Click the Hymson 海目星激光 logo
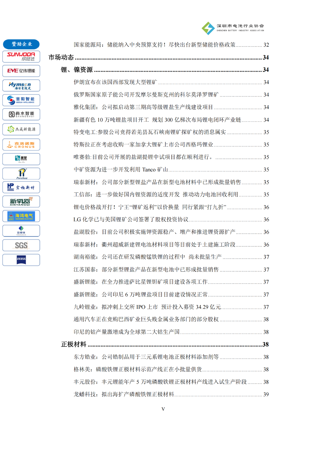The width and height of the screenshot is (317, 449). tap(21, 85)
